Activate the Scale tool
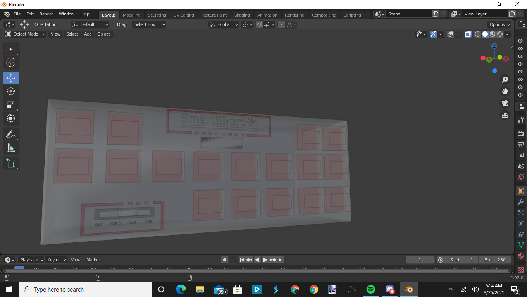This screenshot has height=297, width=527. coord(11,105)
